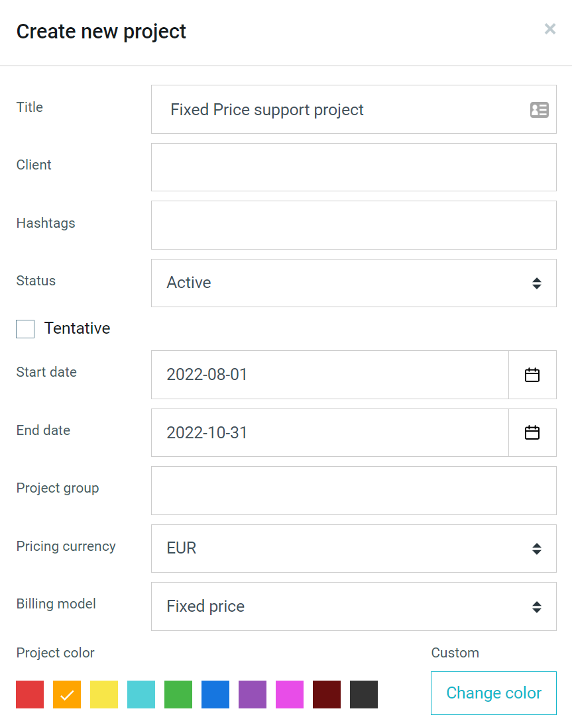
Task: Open the Billing model dropdown
Action: pyautogui.click(x=354, y=606)
